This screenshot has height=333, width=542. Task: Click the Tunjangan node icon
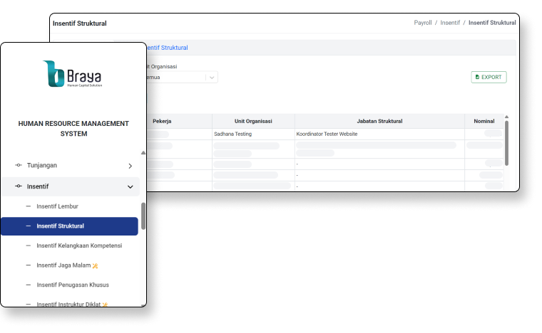tap(19, 165)
